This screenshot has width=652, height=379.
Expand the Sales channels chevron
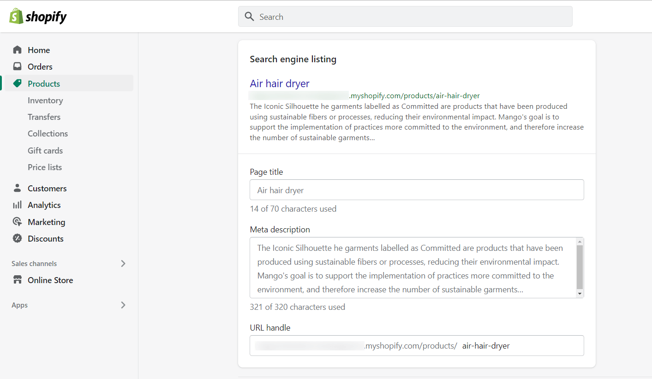[123, 263]
